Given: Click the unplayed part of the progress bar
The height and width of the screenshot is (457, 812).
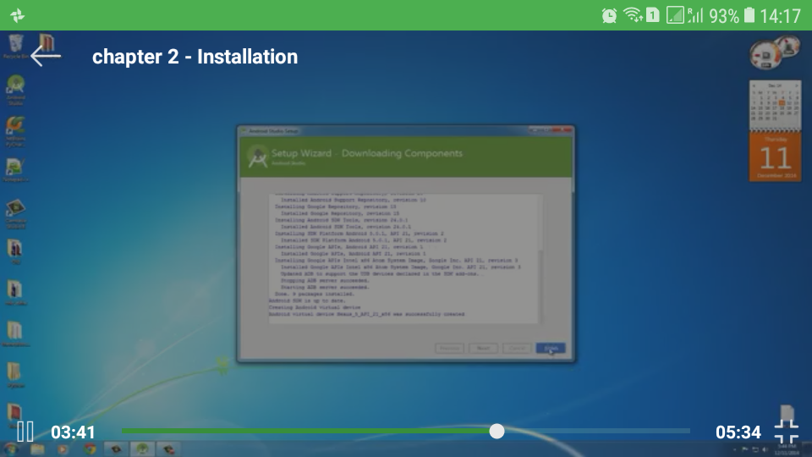Looking at the screenshot, I should coord(597,431).
